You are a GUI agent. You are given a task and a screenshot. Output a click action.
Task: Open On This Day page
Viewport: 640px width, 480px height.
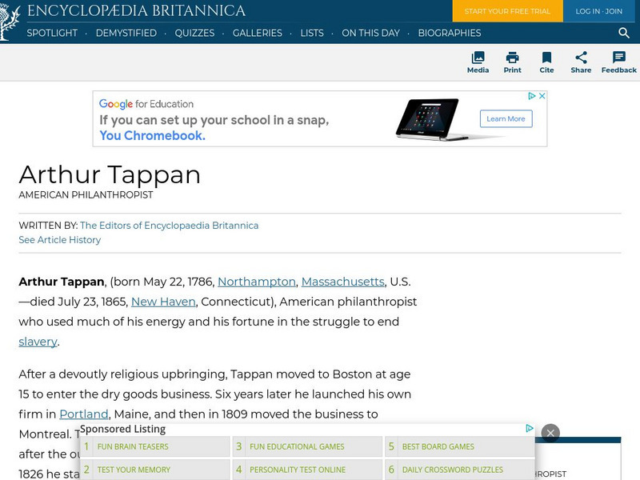coord(370,33)
